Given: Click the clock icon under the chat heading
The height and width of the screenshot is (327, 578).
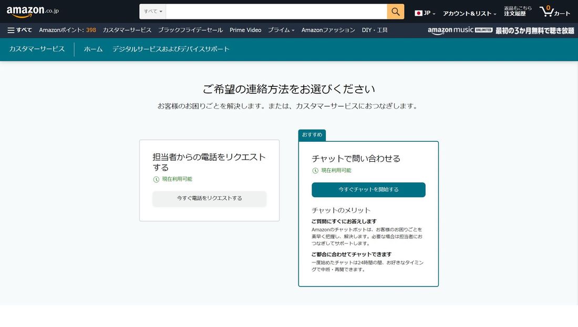Looking at the screenshot, I should click(315, 171).
